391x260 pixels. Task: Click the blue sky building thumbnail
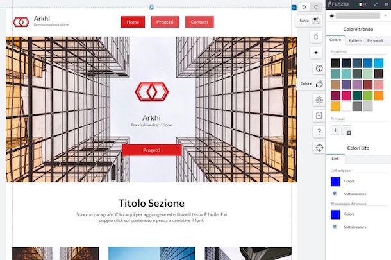152,253
